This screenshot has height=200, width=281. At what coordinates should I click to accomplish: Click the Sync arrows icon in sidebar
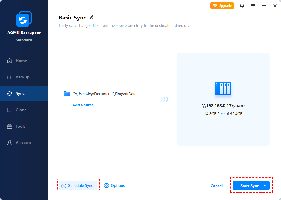[10, 93]
